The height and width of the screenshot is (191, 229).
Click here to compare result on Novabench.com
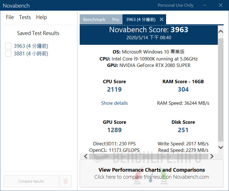tap(153, 177)
